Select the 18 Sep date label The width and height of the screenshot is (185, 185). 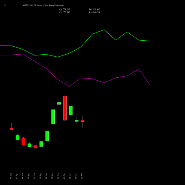[x=23, y=176]
